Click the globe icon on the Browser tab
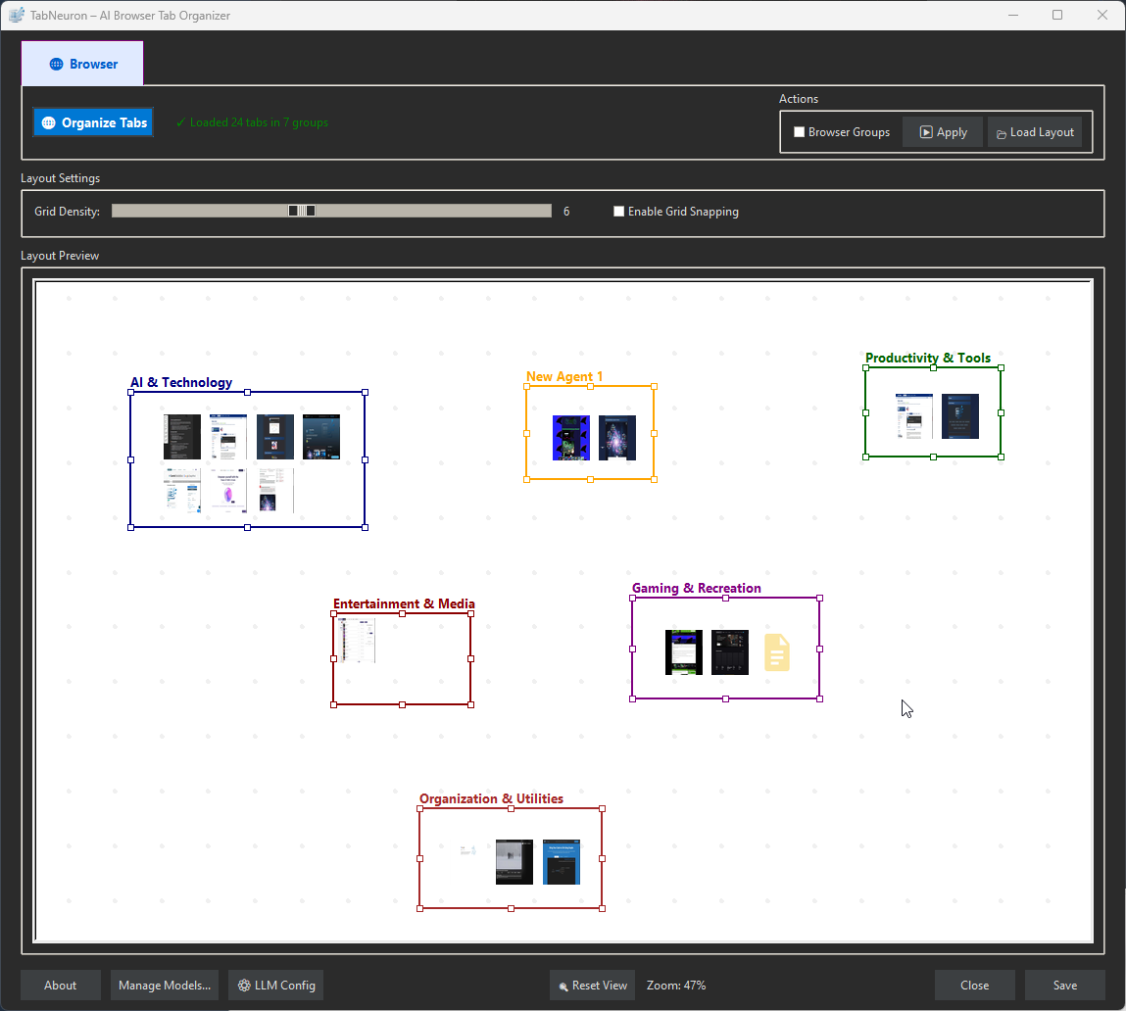This screenshot has height=1011, width=1126. (58, 63)
